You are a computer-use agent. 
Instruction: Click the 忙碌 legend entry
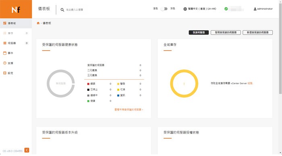[x=129, y=90]
